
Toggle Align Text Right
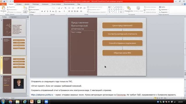pyautogui.click(x=75, y=11)
